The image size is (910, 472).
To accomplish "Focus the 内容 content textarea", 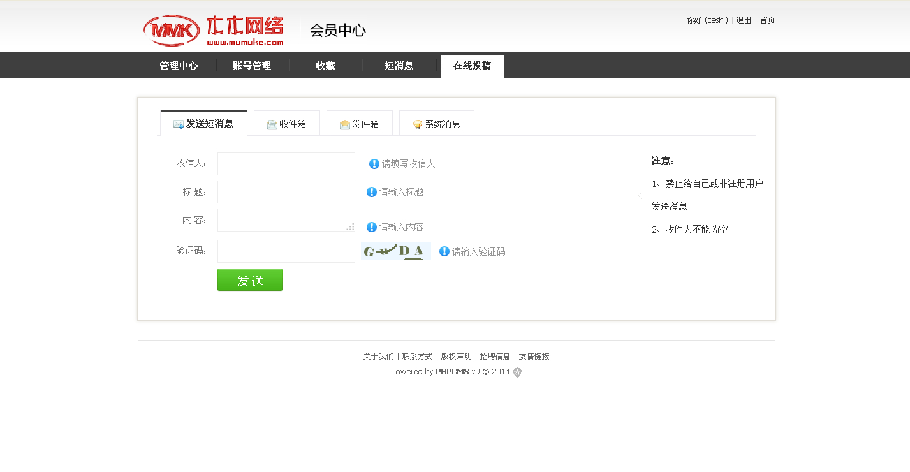I will click(286, 220).
